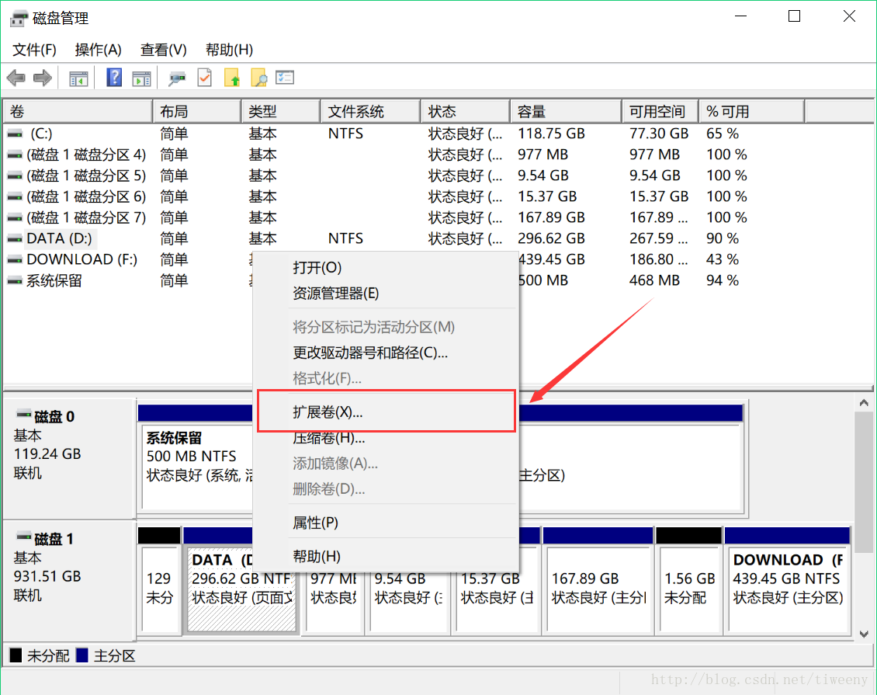Open the 查看(V) menu
The height and width of the screenshot is (695, 877).
tap(163, 50)
